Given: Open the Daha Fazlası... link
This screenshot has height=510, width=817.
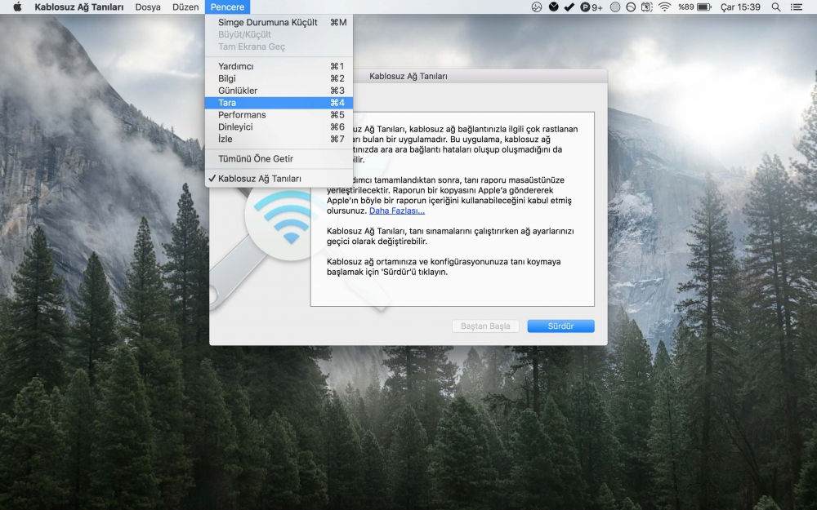Looking at the screenshot, I should pos(397,211).
